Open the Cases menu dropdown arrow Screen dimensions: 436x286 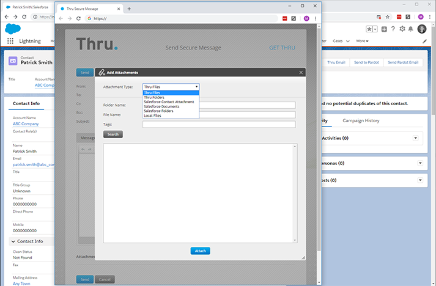point(348,41)
